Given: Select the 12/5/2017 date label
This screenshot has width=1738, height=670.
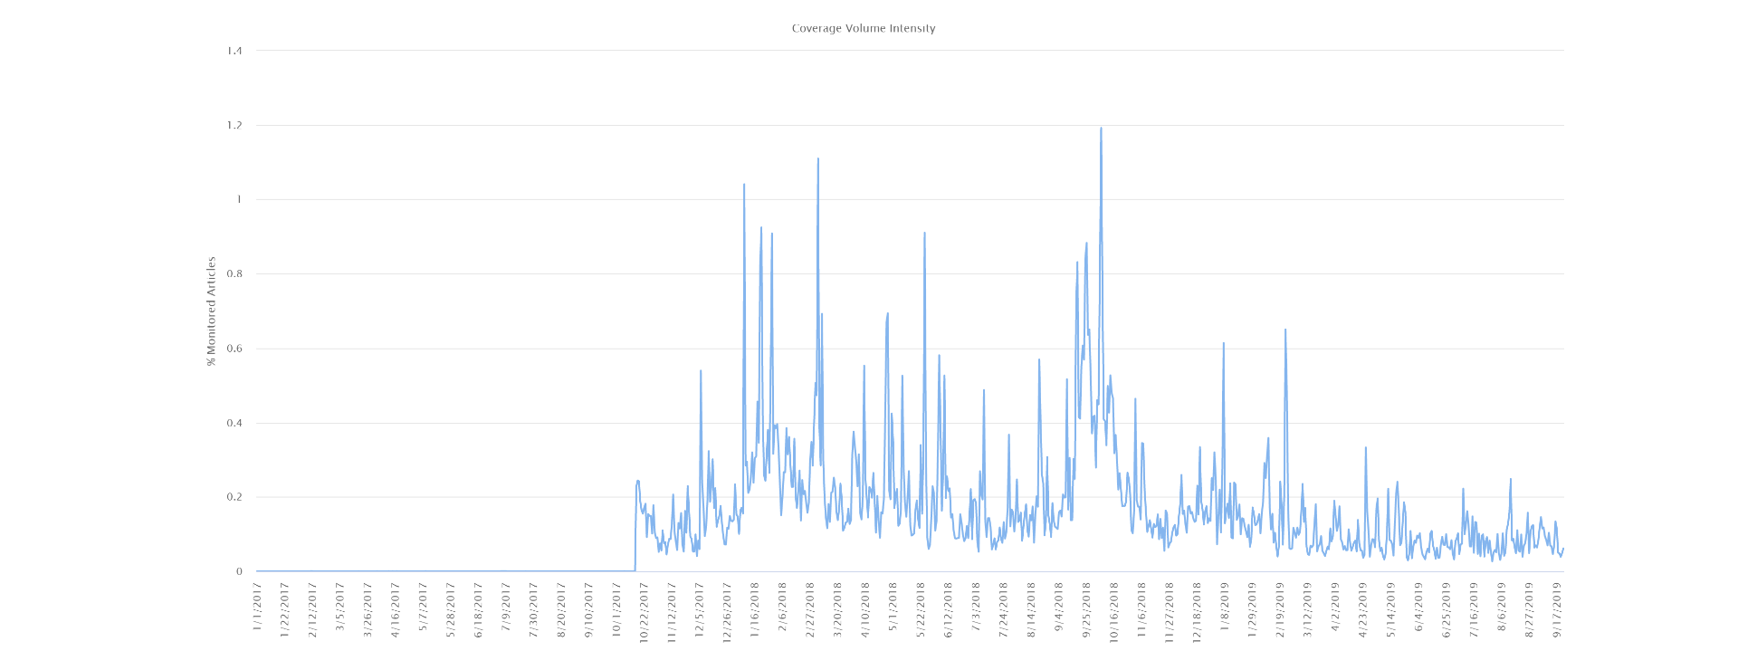Looking at the screenshot, I should point(700,609).
